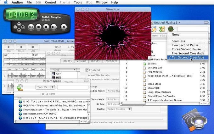Select the Radiostorm.com POP TOP40 globe icon
The width and height of the screenshot is (214, 134).
pyautogui.click(x=20, y=114)
